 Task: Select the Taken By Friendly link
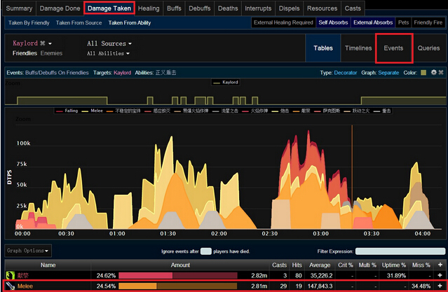[x=29, y=22]
